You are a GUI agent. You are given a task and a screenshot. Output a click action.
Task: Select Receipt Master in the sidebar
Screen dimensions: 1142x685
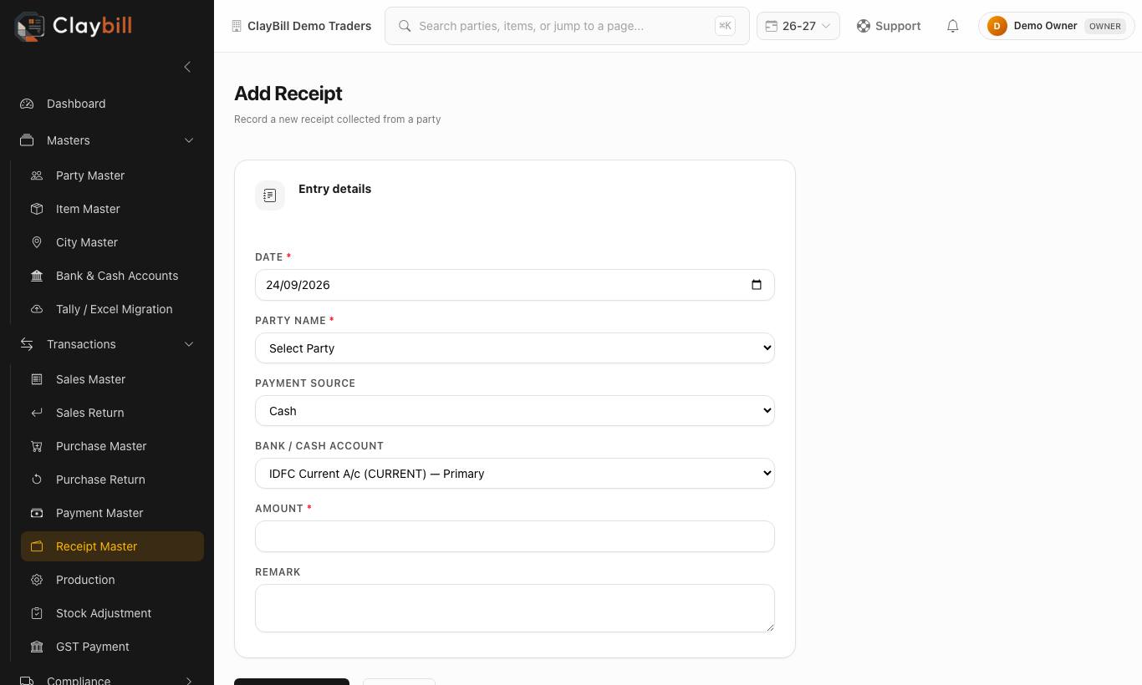click(112, 546)
